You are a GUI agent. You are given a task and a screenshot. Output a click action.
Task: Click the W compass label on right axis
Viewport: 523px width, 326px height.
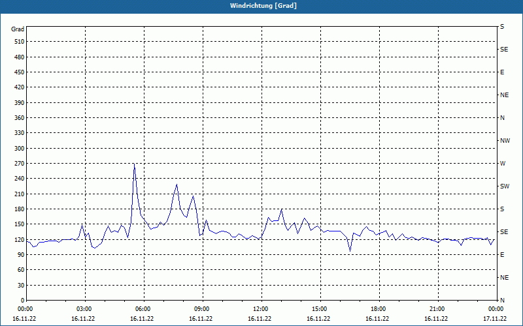point(503,164)
